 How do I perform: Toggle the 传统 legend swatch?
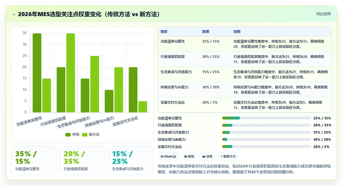tap(68, 134)
